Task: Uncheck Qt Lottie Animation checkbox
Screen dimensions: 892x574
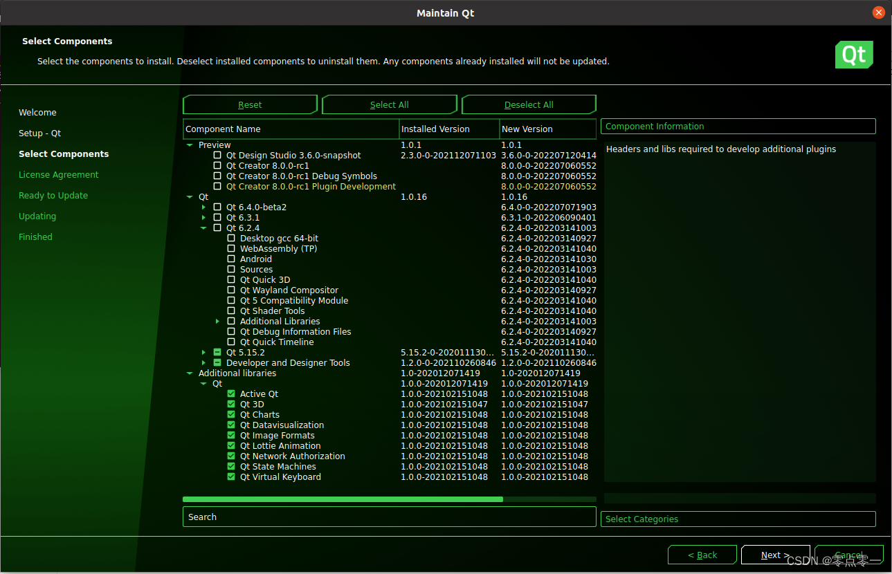Action: 231,446
